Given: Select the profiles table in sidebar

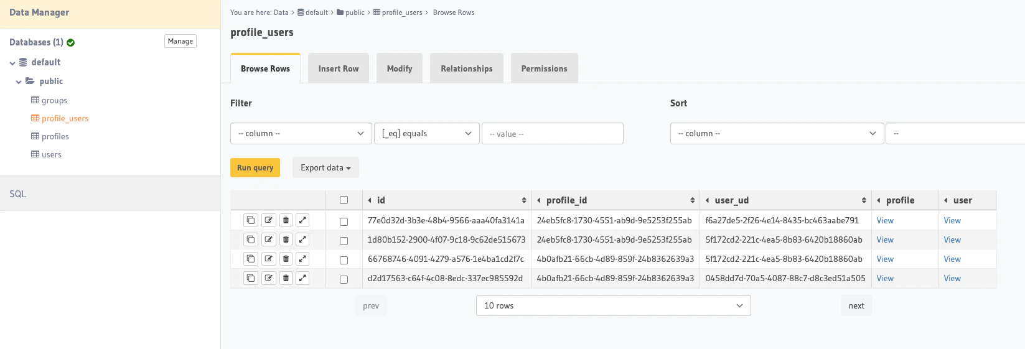Looking at the screenshot, I should point(50,136).
